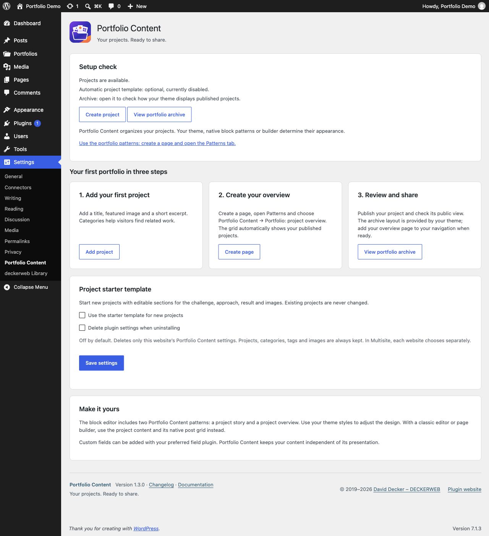Click View portfolio archive in Review and share
The image size is (489, 536).
(x=390, y=252)
